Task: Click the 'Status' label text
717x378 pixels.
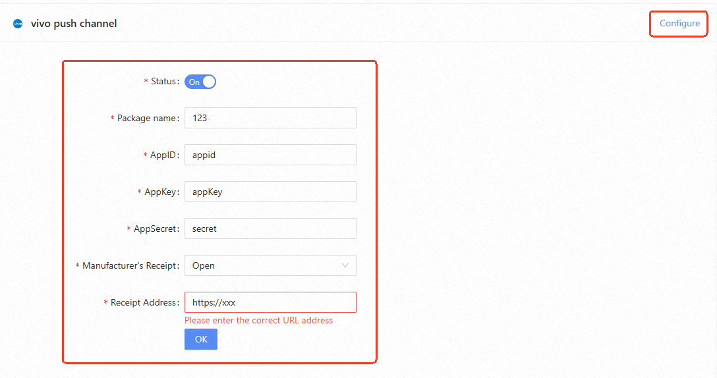Action: click(164, 82)
